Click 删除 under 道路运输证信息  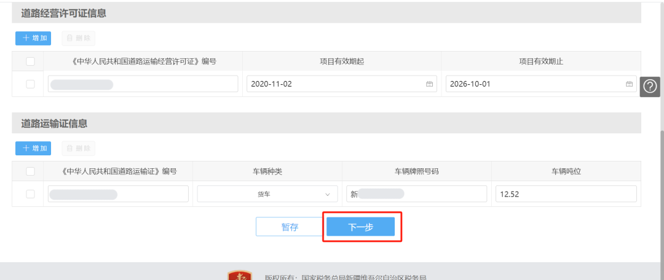79,148
